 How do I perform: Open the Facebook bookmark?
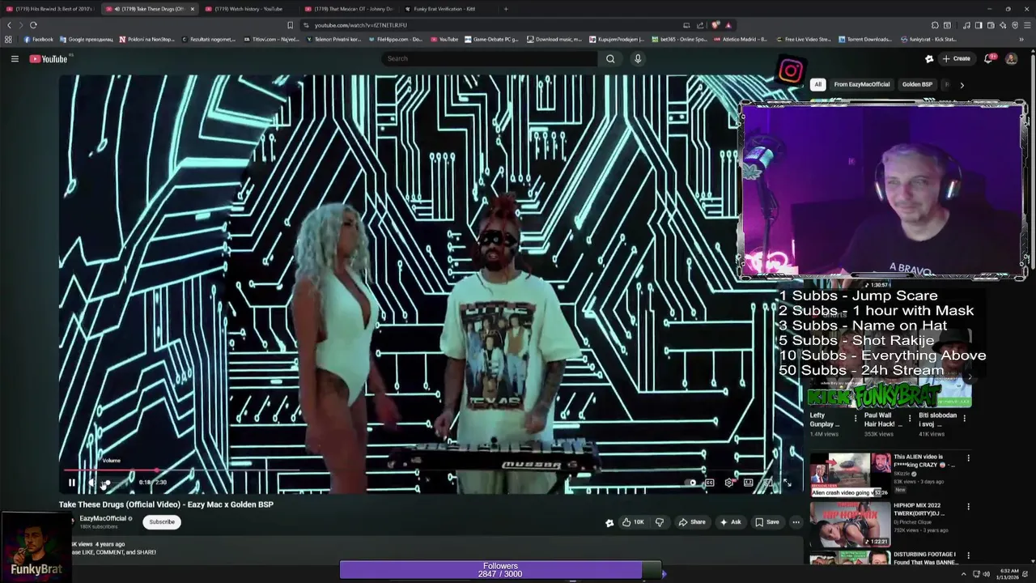pyautogui.click(x=39, y=39)
